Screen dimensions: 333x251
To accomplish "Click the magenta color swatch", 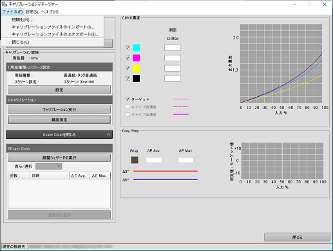I will [136, 58].
